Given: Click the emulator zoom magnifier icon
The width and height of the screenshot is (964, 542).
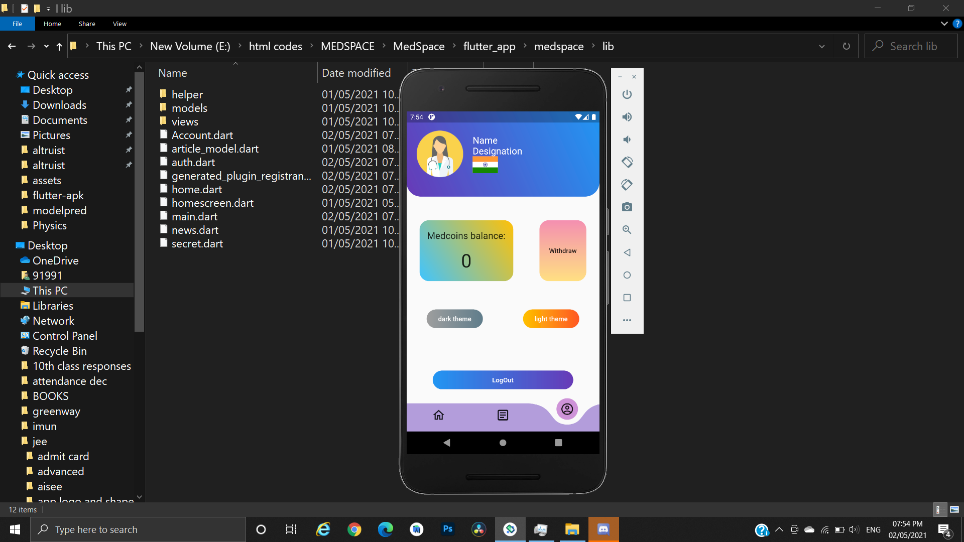Looking at the screenshot, I should pyautogui.click(x=627, y=230).
